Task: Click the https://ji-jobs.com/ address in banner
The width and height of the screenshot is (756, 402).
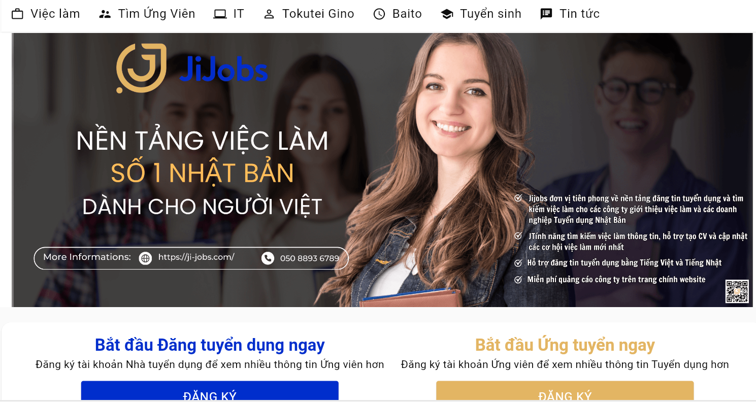Action: tap(196, 257)
